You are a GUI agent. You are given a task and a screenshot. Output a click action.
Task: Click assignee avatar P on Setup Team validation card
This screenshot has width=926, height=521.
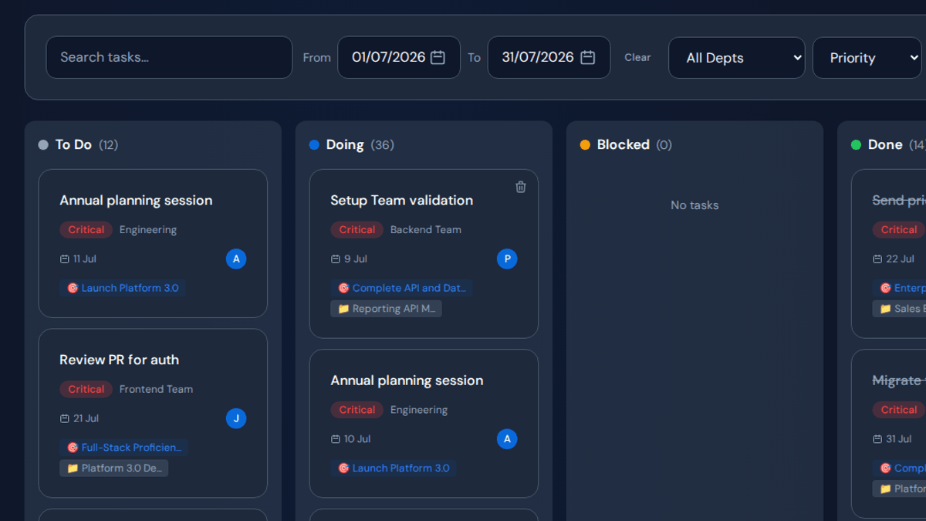point(507,259)
